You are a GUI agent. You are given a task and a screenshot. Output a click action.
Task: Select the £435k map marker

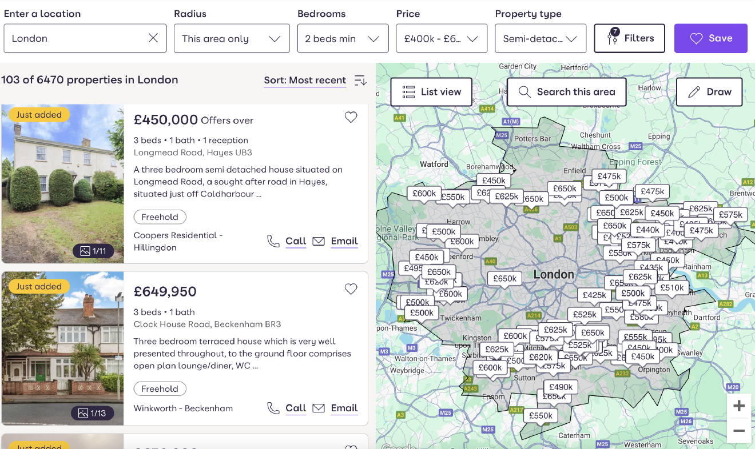(651, 267)
